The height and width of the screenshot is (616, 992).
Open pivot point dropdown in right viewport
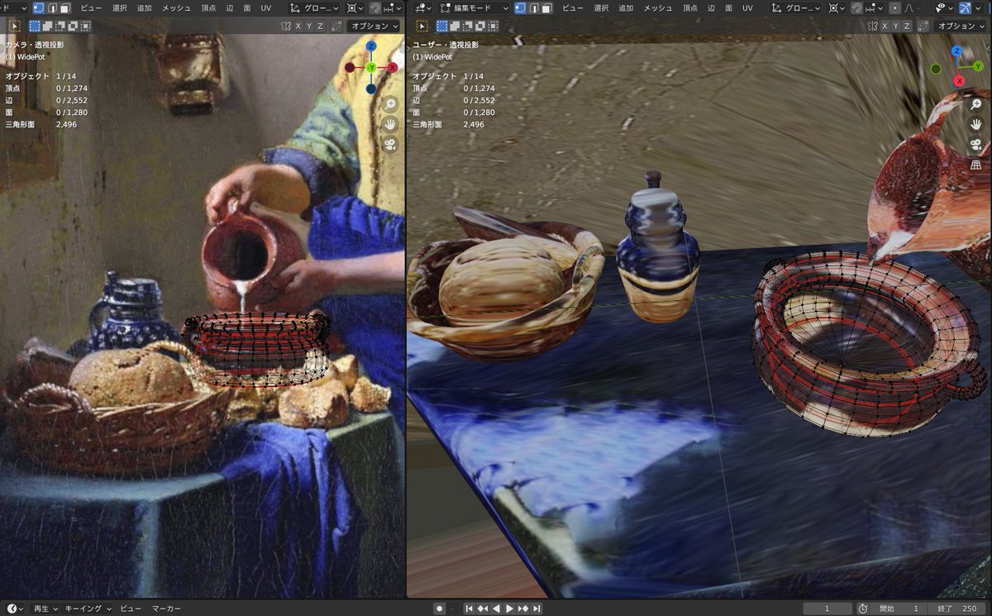tap(837, 8)
